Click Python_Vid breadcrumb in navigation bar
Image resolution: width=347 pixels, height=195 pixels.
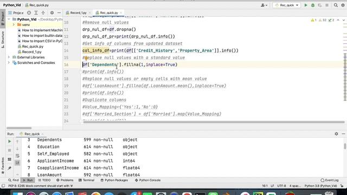[x=12, y=5]
